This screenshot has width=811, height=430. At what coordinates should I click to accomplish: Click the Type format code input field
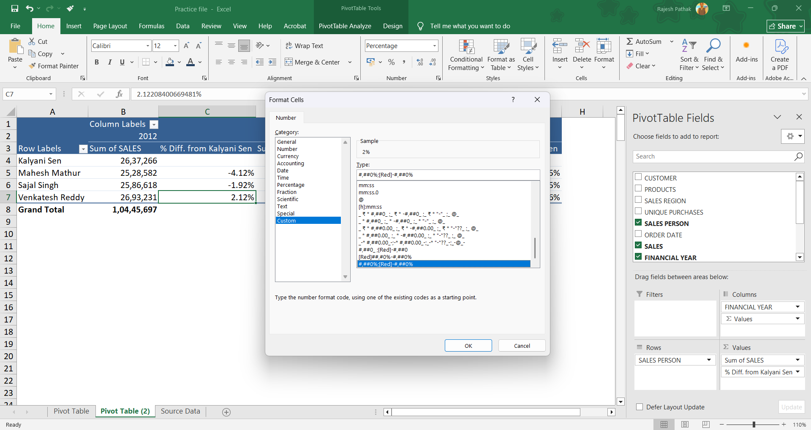[448, 175]
